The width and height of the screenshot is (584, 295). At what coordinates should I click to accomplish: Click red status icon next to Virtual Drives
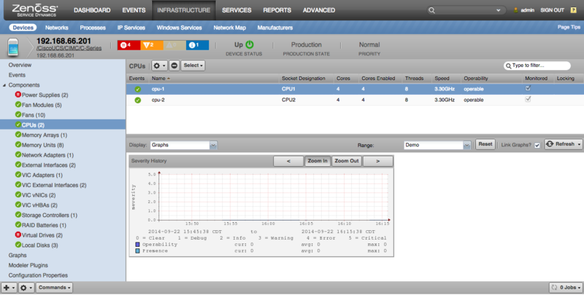(x=18, y=235)
